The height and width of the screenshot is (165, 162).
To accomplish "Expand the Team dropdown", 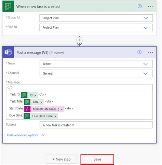I will tap(146, 64).
